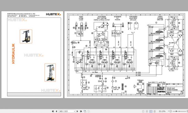Click the HUBTEX logo at cover page top
The image size is (188, 113).
(x=54, y=14)
